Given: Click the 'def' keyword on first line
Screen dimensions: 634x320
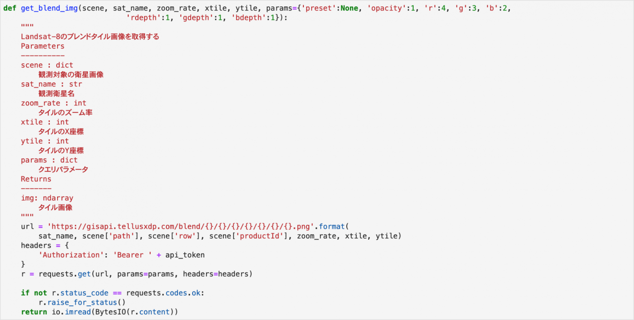Looking at the screenshot, I should click(x=10, y=8).
